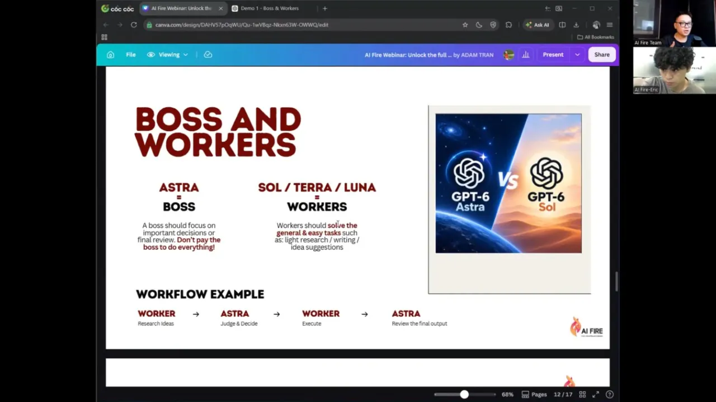Click the Cốc Cốc browser logo
Viewport: 716px width, 402px height.
tap(117, 8)
